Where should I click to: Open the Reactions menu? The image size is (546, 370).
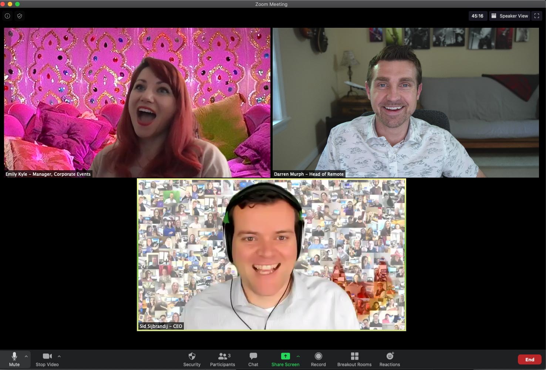click(x=390, y=359)
